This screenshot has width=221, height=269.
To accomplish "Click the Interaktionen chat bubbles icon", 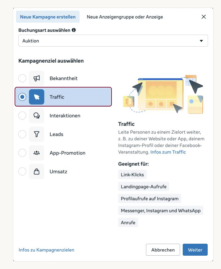I will click(37, 116).
